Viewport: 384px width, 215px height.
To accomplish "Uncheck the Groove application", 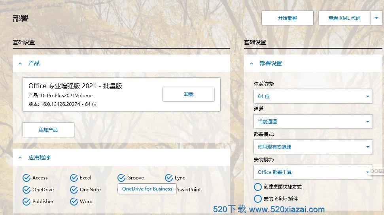I will 121,178.
